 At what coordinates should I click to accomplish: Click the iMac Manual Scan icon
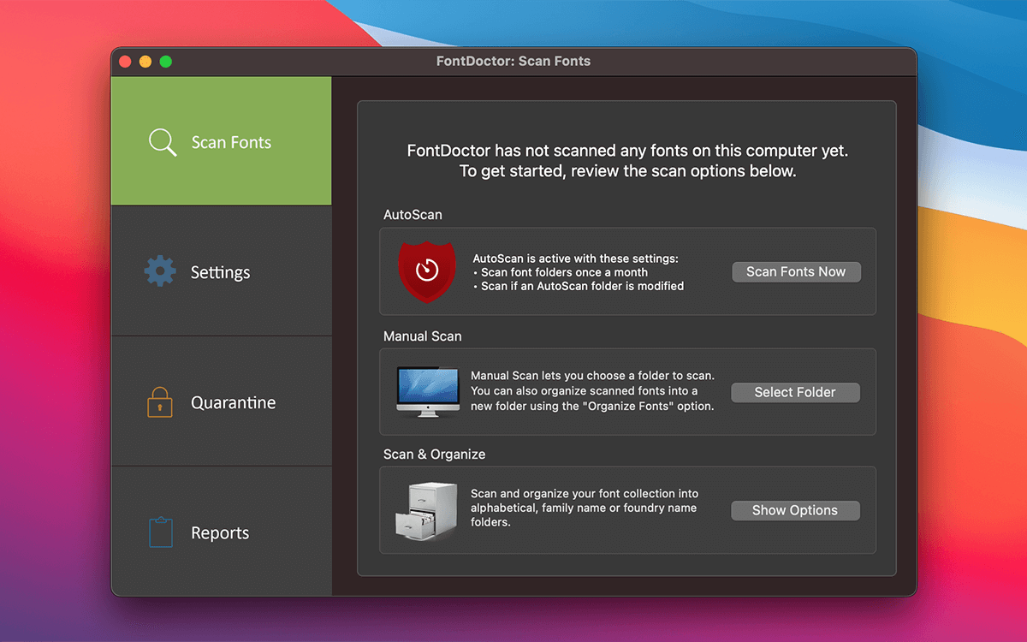click(428, 392)
